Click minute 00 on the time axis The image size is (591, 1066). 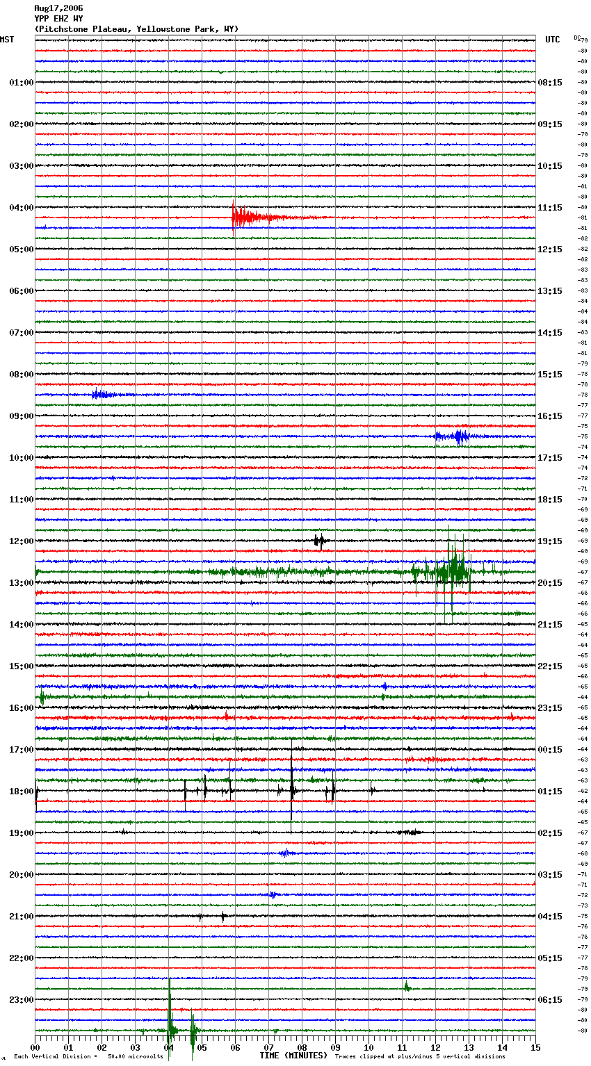pyautogui.click(x=35, y=1047)
